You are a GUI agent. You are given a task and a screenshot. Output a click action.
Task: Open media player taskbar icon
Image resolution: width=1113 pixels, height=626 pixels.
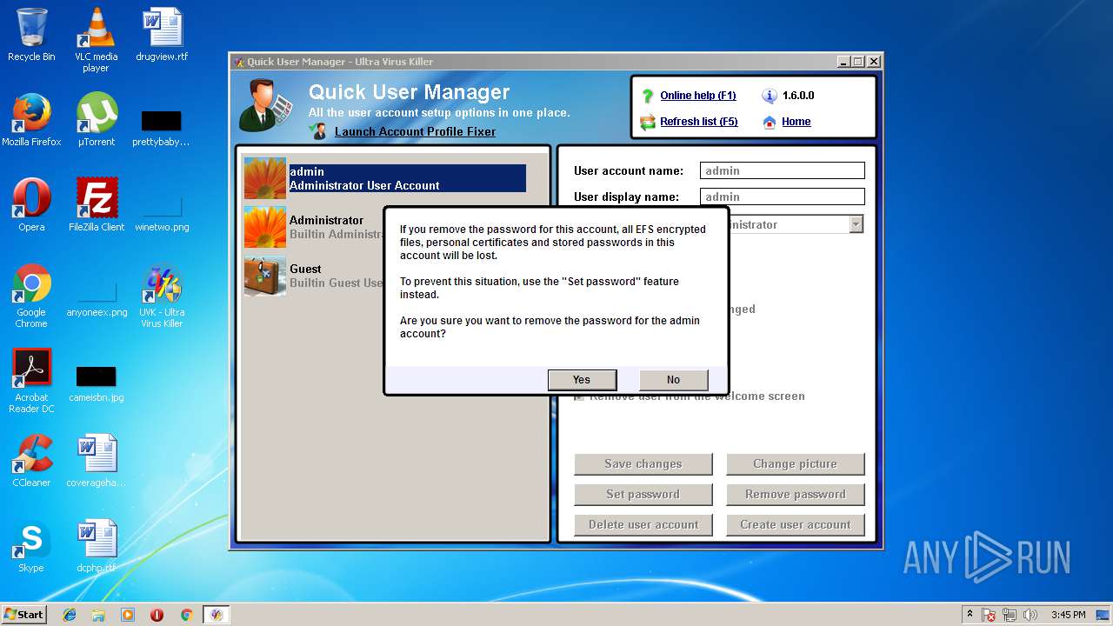128,615
